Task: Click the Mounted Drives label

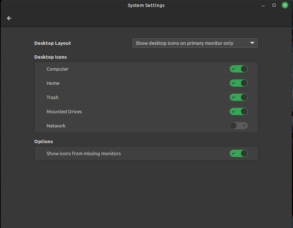Action: [x=64, y=112]
